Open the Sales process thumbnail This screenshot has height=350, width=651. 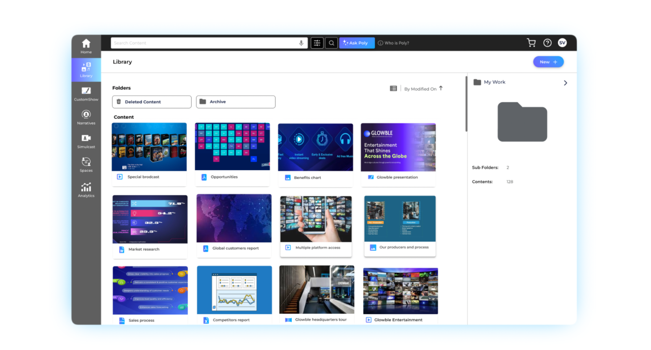[x=150, y=291]
